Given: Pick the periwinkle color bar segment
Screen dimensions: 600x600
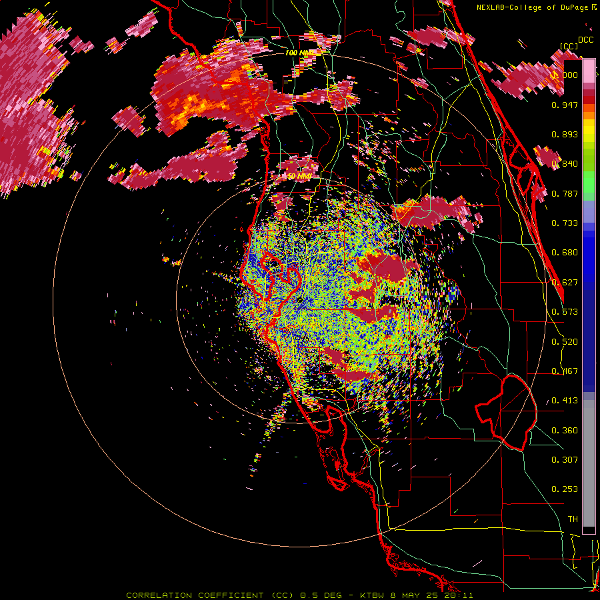Looking at the screenshot, I should tap(589, 211).
